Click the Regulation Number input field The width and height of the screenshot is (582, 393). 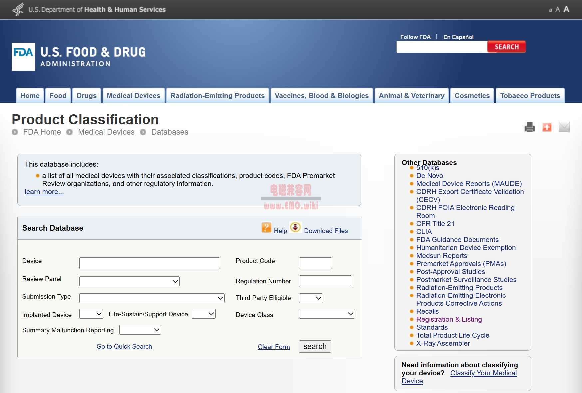tap(325, 281)
